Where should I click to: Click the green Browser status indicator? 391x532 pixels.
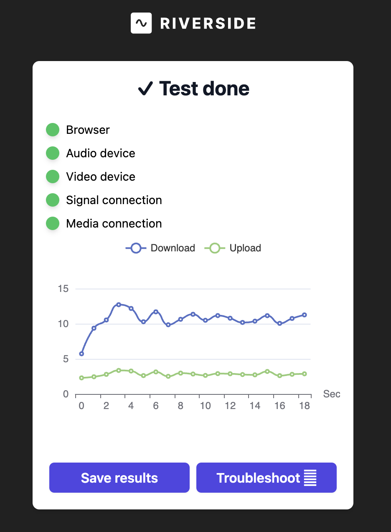pyautogui.click(x=53, y=130)
